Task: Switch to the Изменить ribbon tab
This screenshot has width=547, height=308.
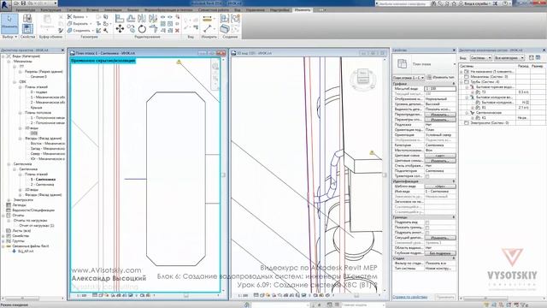Action: pos(302,9)
